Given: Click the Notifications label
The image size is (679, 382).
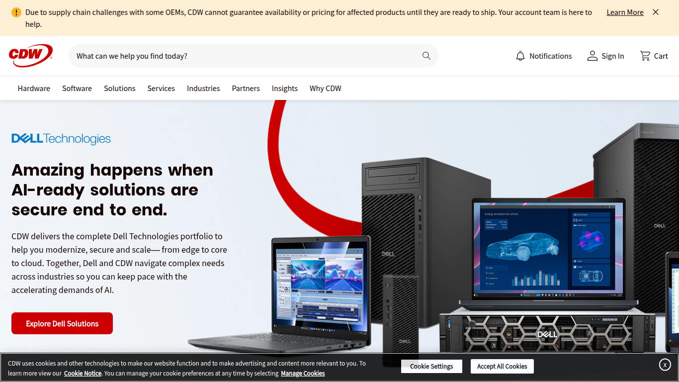Looking at the screenshot, I should (551, 56).
